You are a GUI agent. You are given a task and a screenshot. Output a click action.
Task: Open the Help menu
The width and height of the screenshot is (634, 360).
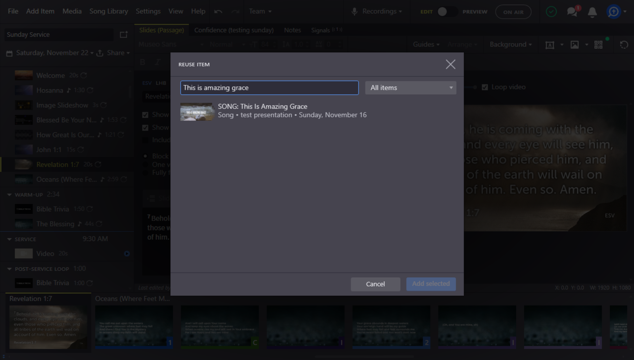point(198,12)
